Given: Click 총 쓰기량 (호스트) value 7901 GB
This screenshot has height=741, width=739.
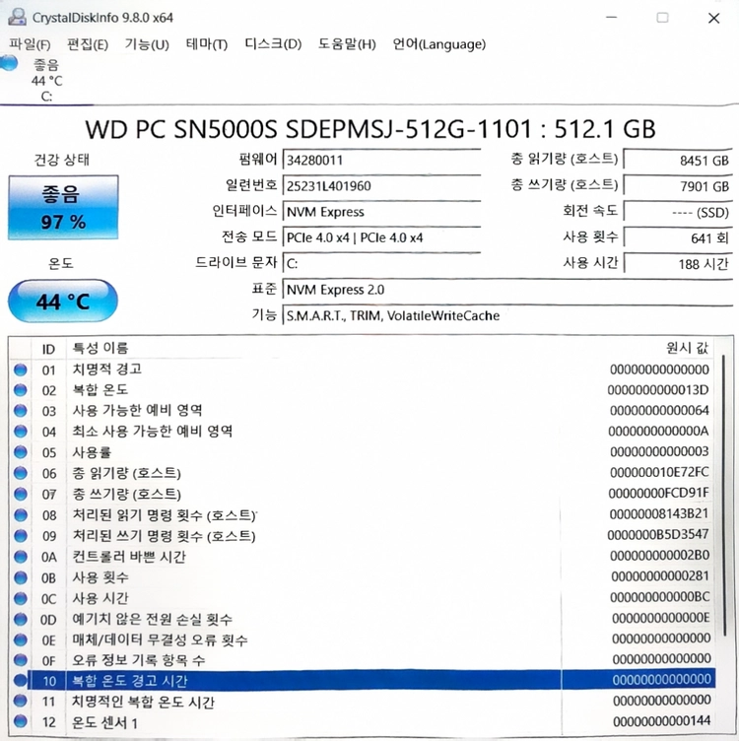Looking at the screenshot, I should tap(678, 186).
